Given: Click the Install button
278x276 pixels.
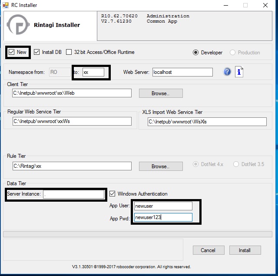Looking at the screenshot, I should click(245, 250).
